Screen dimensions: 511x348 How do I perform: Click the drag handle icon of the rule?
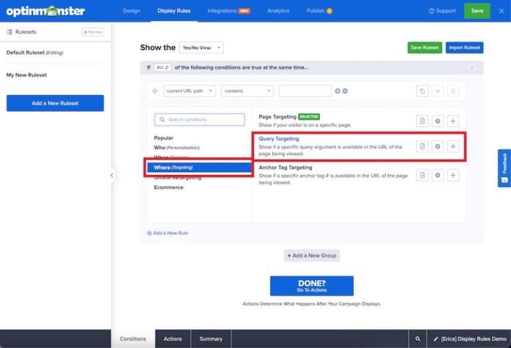point(154,91)
